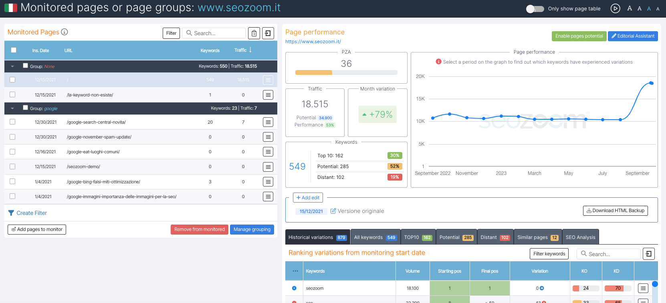This screenshot has height=303, width=666.
Task: Click the export icon in Monitored Pages toolbar
Action: pyautogui.click(x=268, y=33)
